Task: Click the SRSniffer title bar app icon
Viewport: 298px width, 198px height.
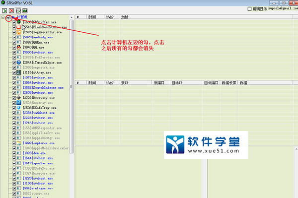Action: (x=3, y=2)
